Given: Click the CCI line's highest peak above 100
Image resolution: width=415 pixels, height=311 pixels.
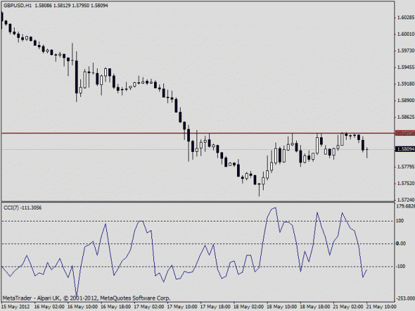Looking at the screenshot, I should [x=276, y=208].
